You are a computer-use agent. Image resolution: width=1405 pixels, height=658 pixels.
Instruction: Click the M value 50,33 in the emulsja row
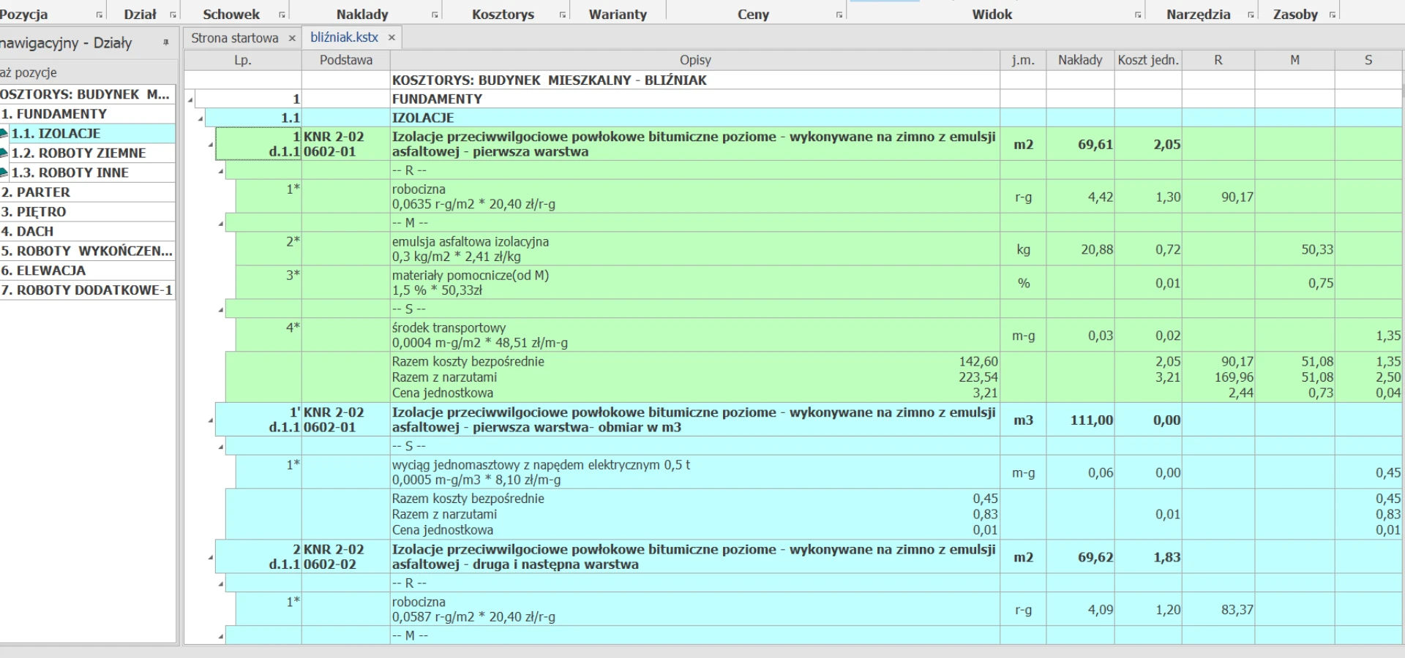[x=1295, y=249]
